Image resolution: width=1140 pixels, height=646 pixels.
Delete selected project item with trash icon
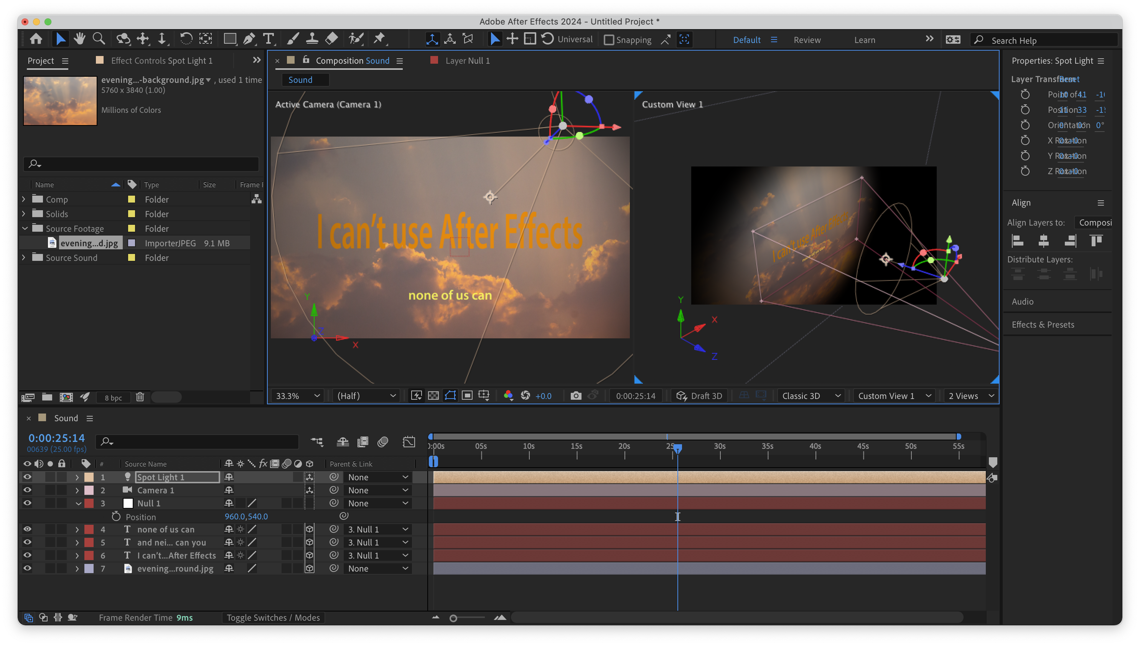click(140, 397)
